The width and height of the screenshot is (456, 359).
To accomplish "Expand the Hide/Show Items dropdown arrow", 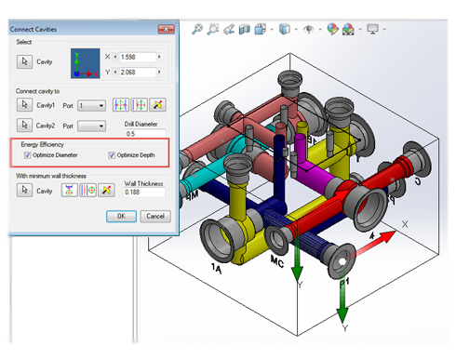I will 320,30.
